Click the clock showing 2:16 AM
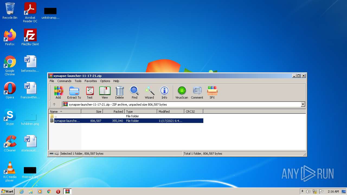This screenshot has height=195, width=347. pyautogui.click(x=333, y=191)
